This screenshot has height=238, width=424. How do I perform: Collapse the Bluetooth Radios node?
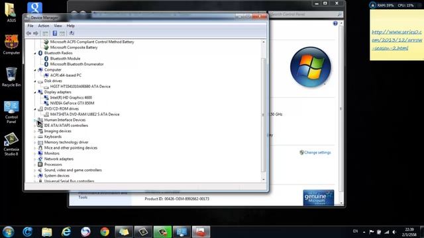click(35, 54)
